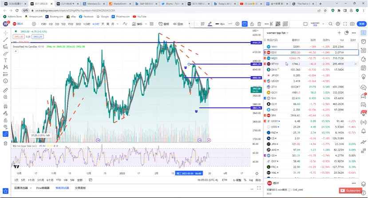
Task: Select the 30-minute interval in top toolbar
Action: [78, 24]
